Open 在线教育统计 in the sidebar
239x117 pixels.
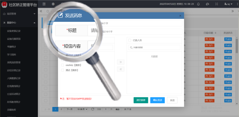(14, 102)
